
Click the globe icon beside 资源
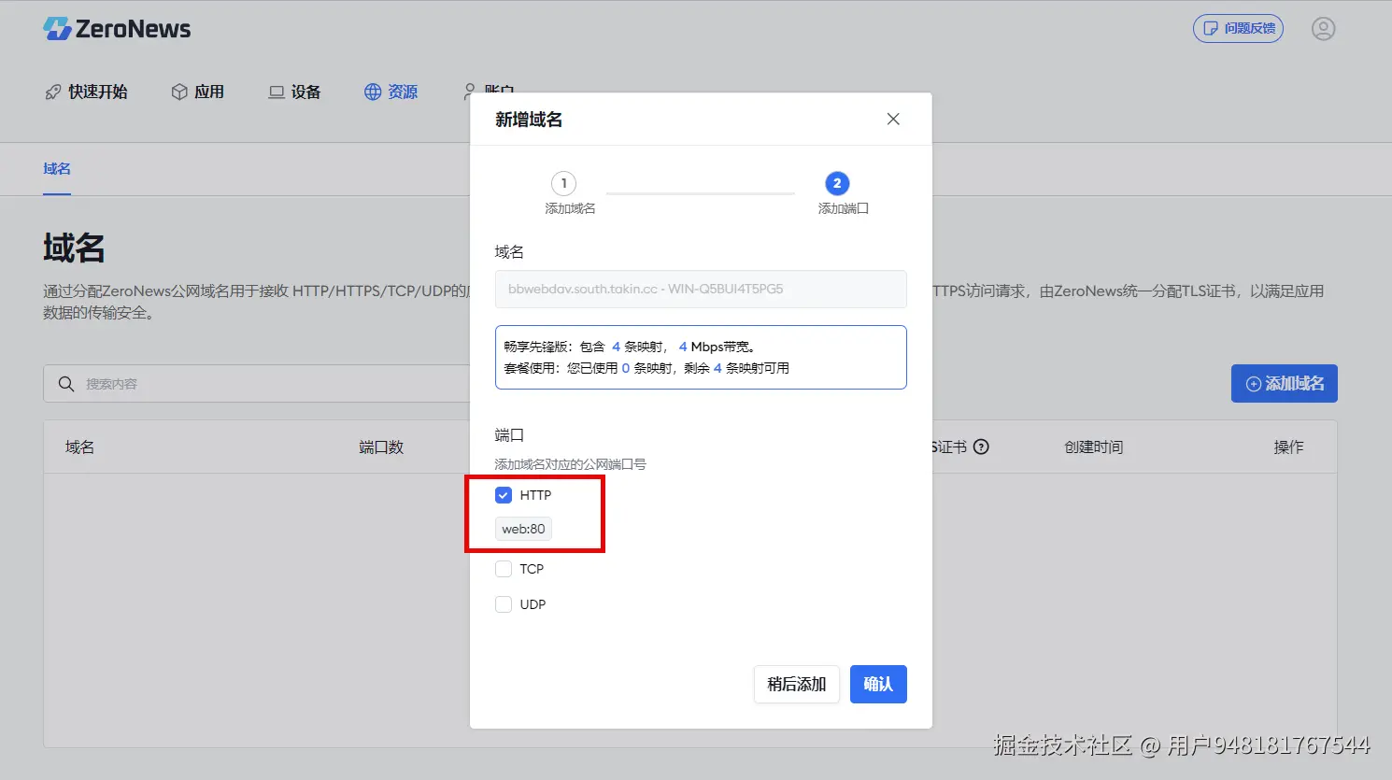[x=373, y=92]
